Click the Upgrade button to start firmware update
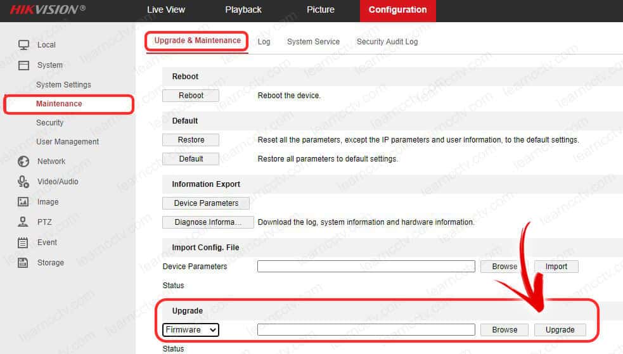This screenshot has width=623, height=354. tap(560, 330)
